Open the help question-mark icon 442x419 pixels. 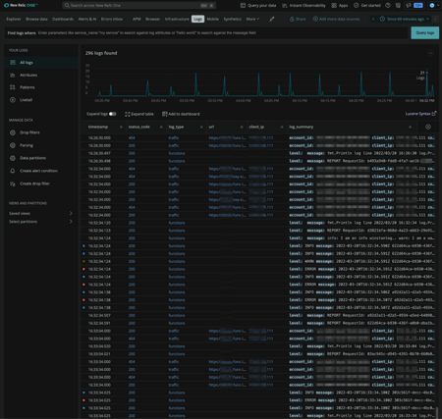pos(388,5)
